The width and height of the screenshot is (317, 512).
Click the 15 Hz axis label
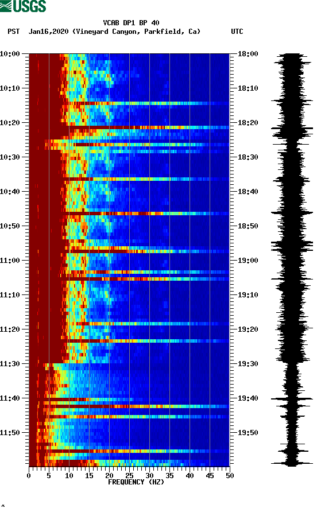89,476
